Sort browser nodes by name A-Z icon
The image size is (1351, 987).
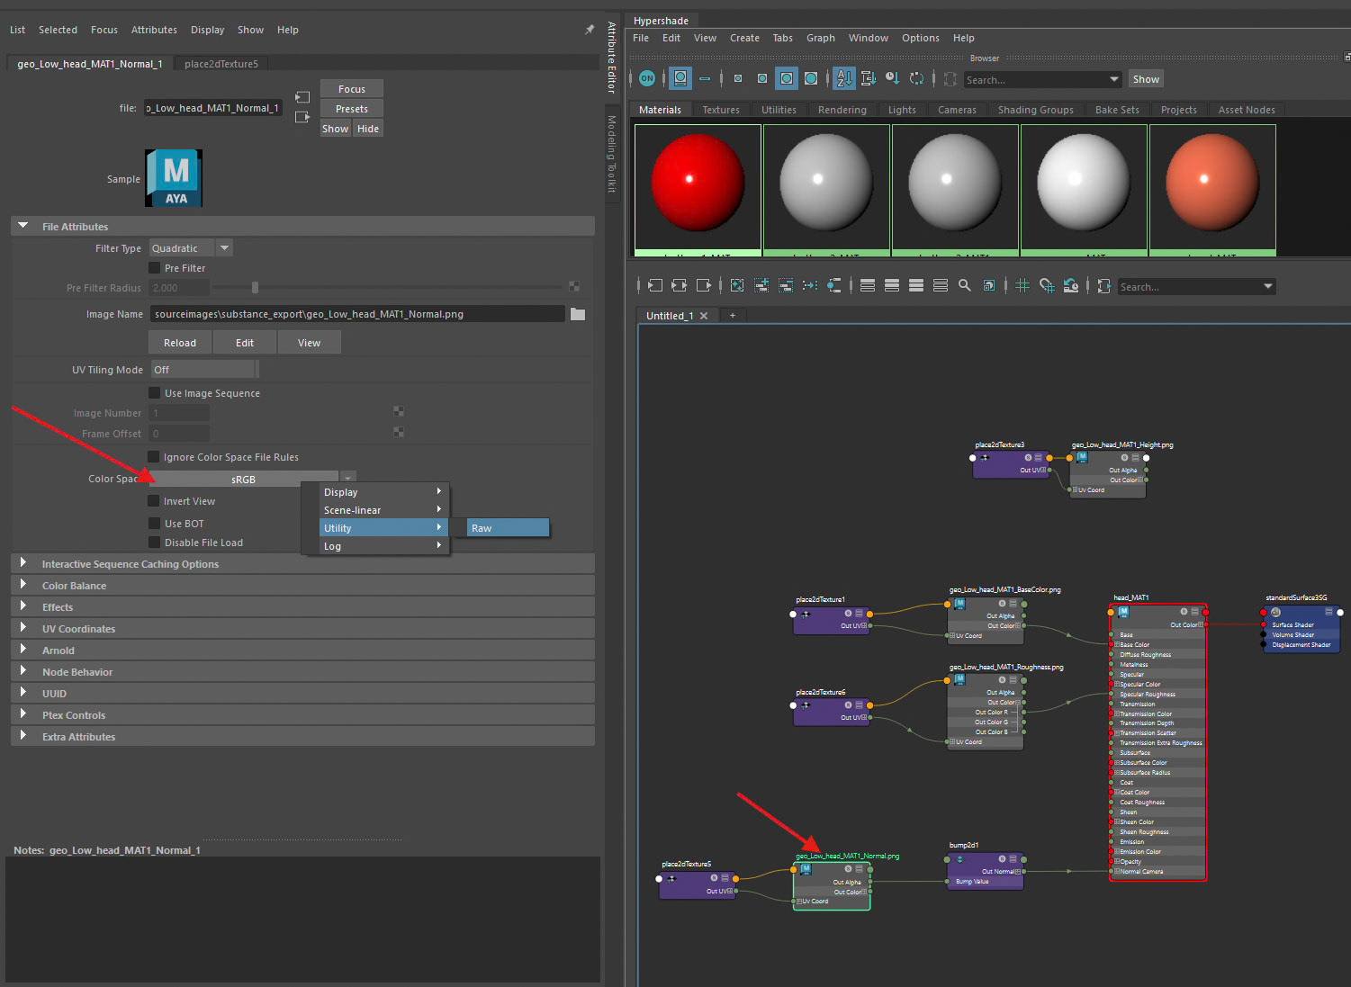[843, 79]
